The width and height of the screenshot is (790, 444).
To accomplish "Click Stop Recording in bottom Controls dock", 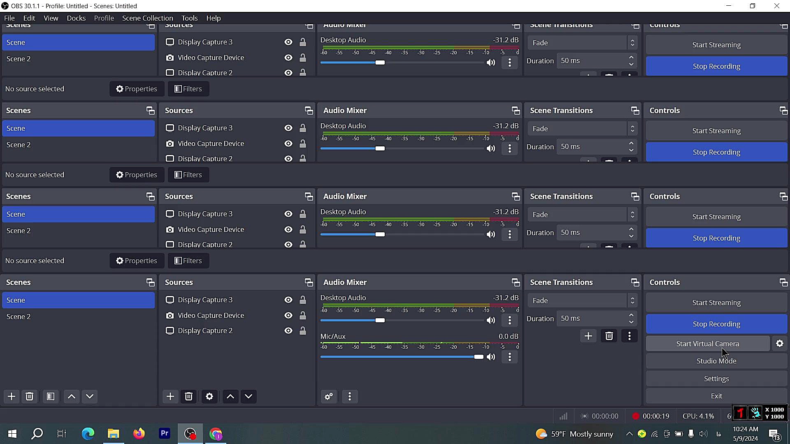I will (716, 324).
